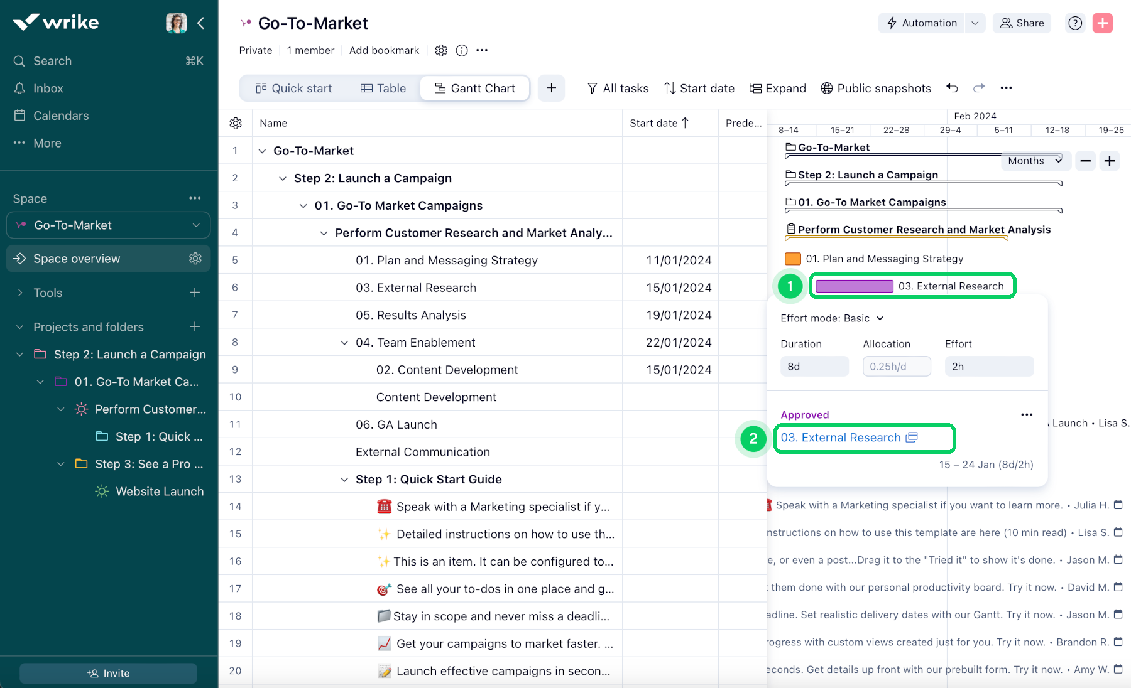Click the Duration field showing 8d
1131x688 pixels.
point(814,367)
